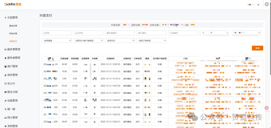271x128 pixels.
Task: Expand the 选择通道 dropdown
Action: 57,40
